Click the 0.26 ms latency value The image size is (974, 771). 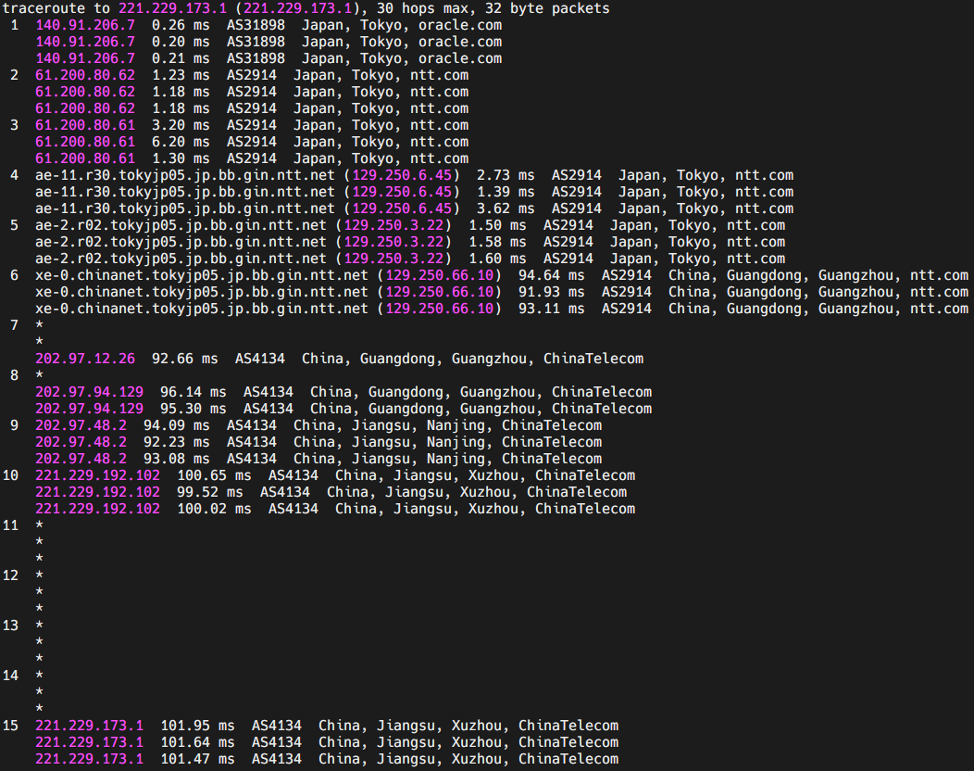click(x=181, y=26)
